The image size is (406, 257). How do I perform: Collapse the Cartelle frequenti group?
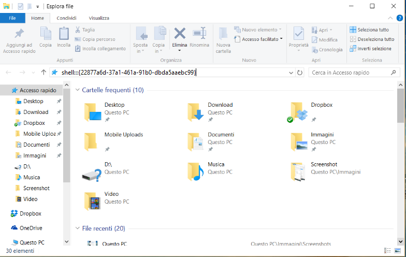77,90
